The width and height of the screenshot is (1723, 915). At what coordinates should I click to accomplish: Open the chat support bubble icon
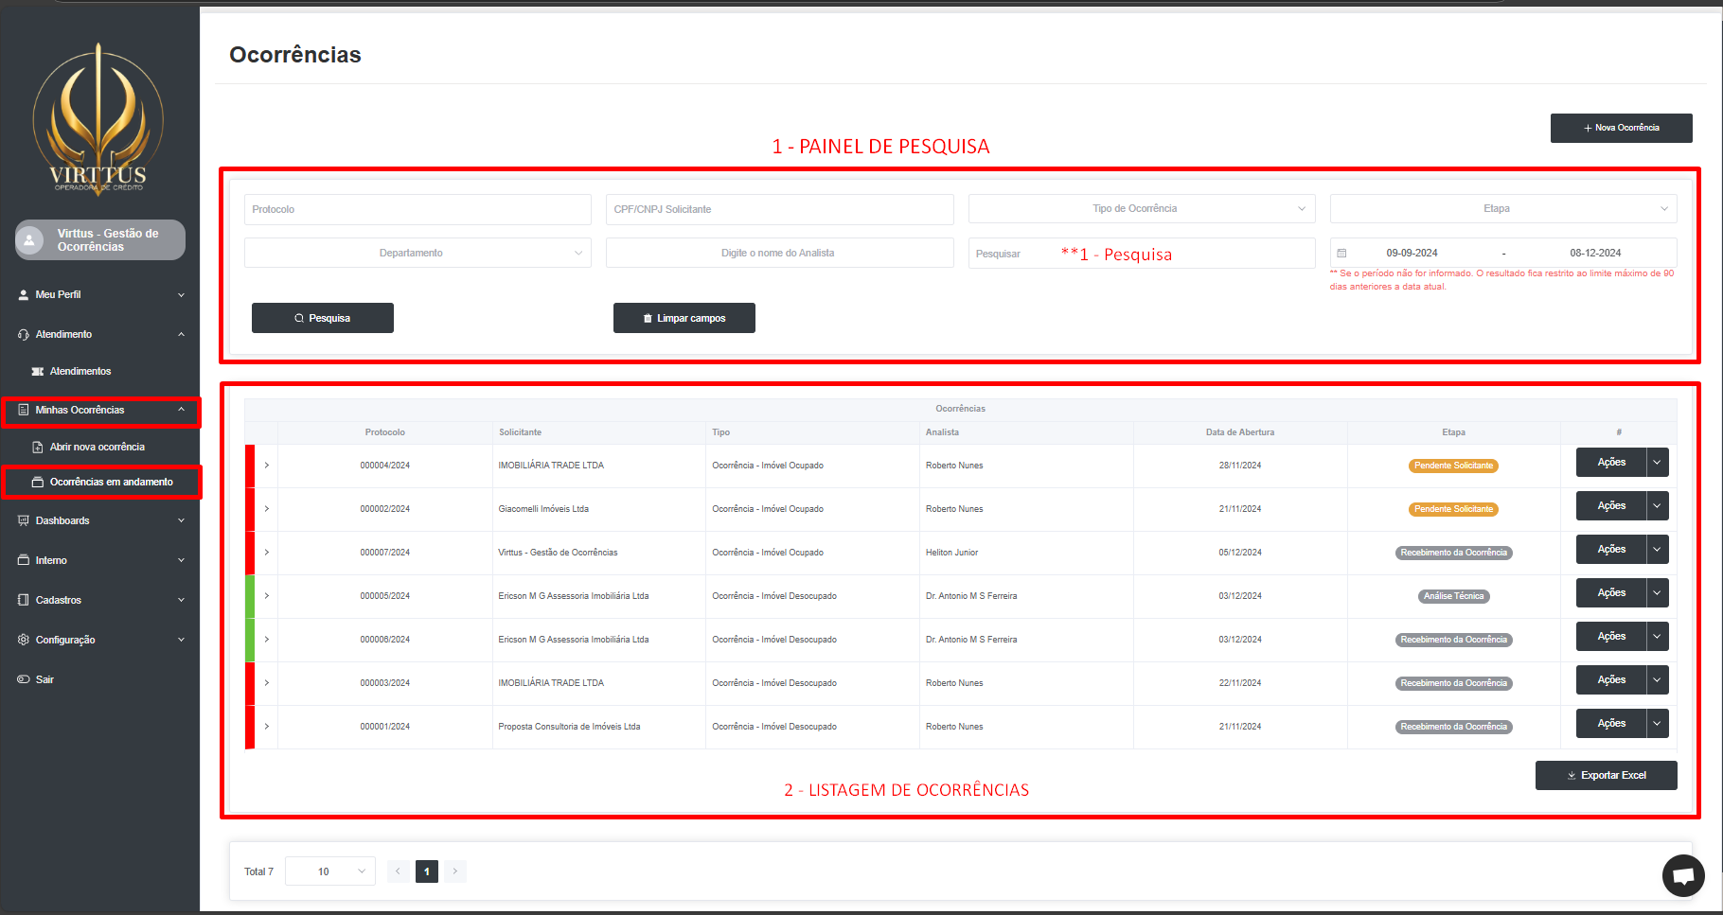click(x=1683, y=875)
